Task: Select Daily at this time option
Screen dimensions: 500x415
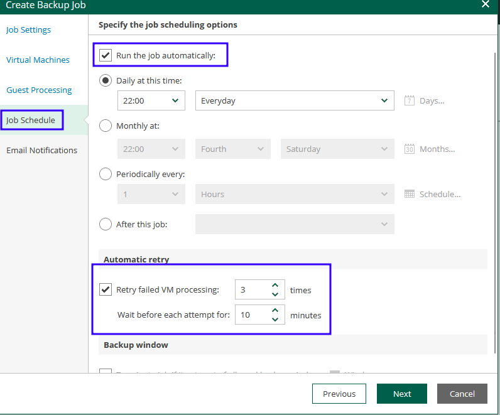Action: 106,80
